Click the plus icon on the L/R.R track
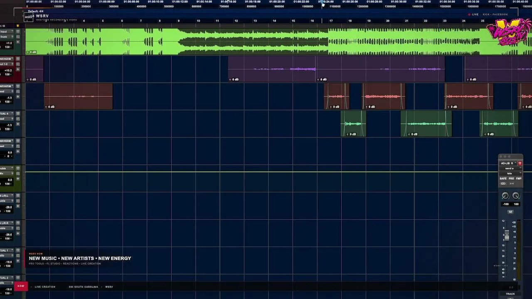 (x=18, y=234)
